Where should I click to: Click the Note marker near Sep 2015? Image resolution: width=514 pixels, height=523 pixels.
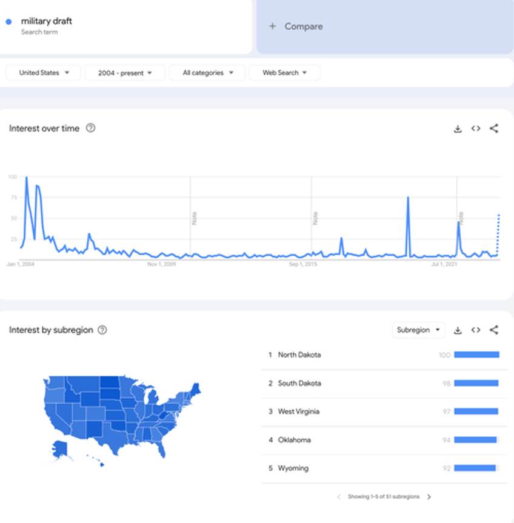click(x=315, y=218)
